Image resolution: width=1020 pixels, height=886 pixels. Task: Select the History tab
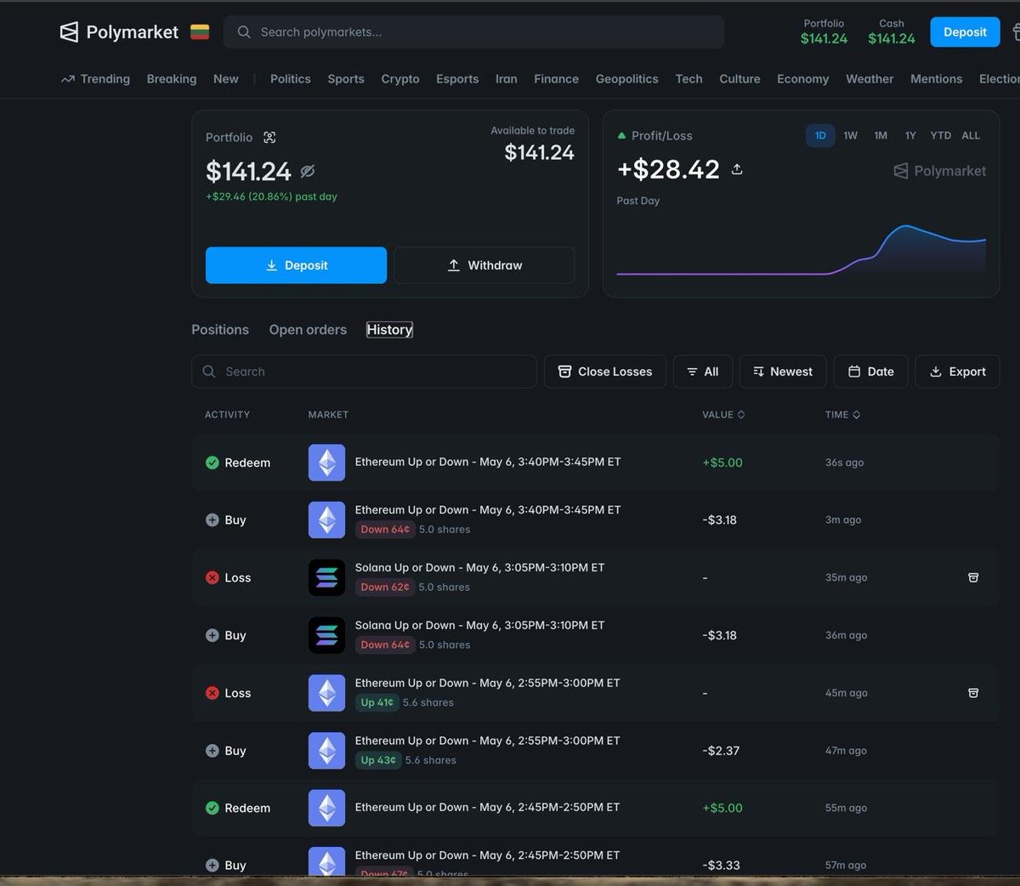coord(389,330)
